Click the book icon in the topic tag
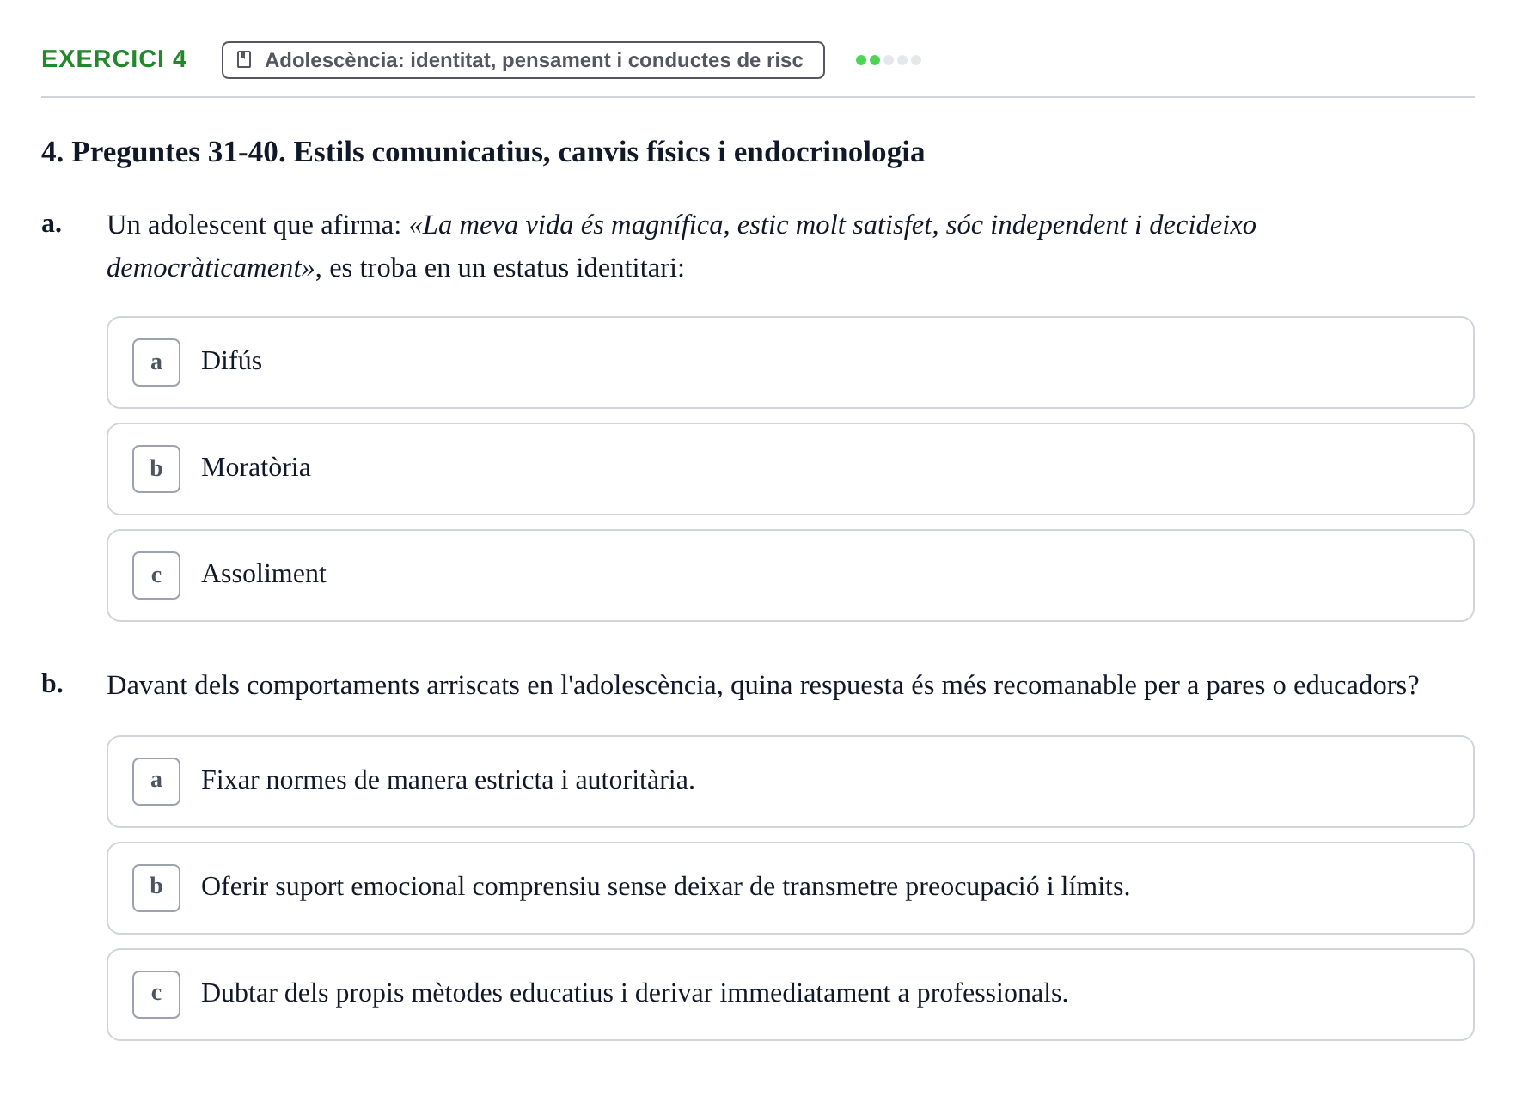 pyautogui.click(x=244, y=60)
